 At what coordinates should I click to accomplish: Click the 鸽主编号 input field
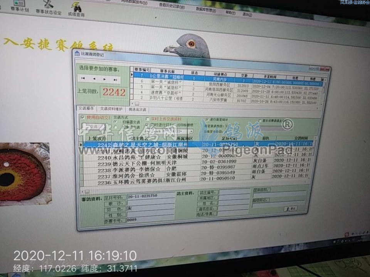coord(234,192)
